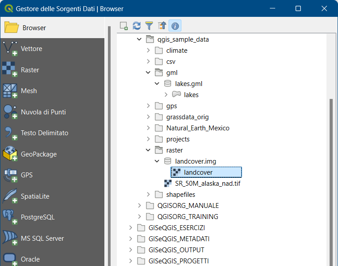Viewport: 338px width, 266px height.
Task: Select the SR_50M_alaska_nad.tif raster file
Action: (207, 184)
